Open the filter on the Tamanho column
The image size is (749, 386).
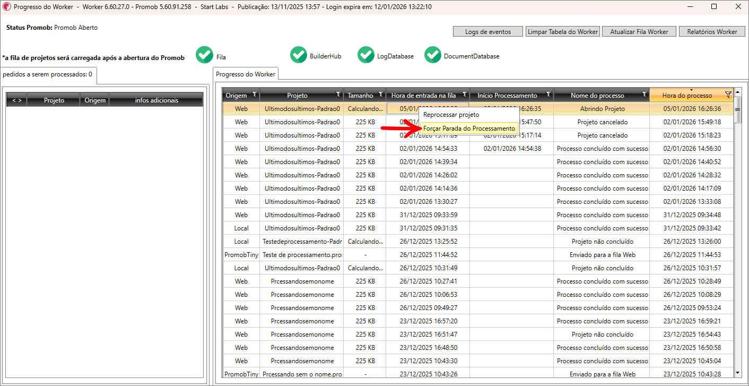(x=380, y=95)
